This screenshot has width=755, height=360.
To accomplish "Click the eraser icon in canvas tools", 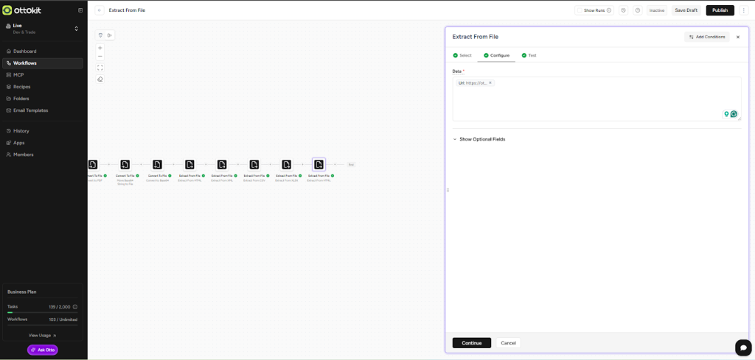I will coord(100,79).
